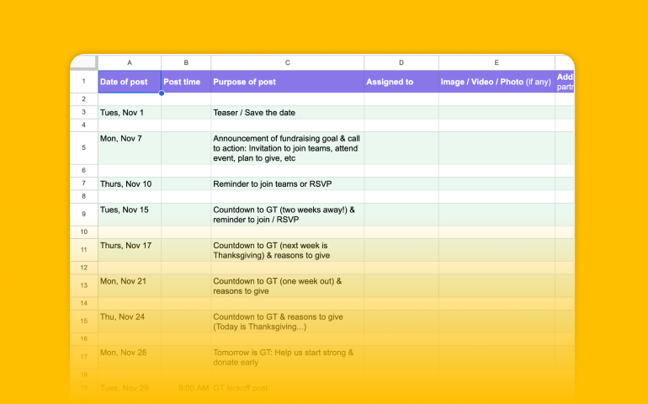Select row 4 via its row number

(x=84, y=125)
